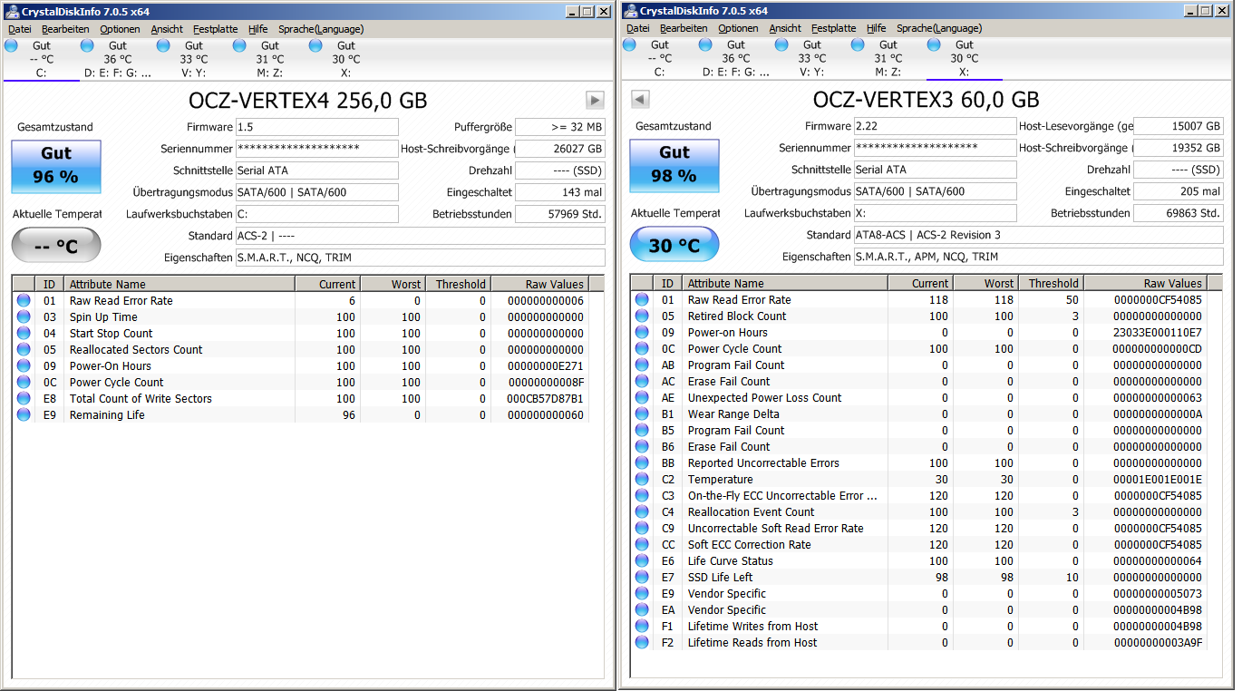Click Current column header in left window

point(328,284)
